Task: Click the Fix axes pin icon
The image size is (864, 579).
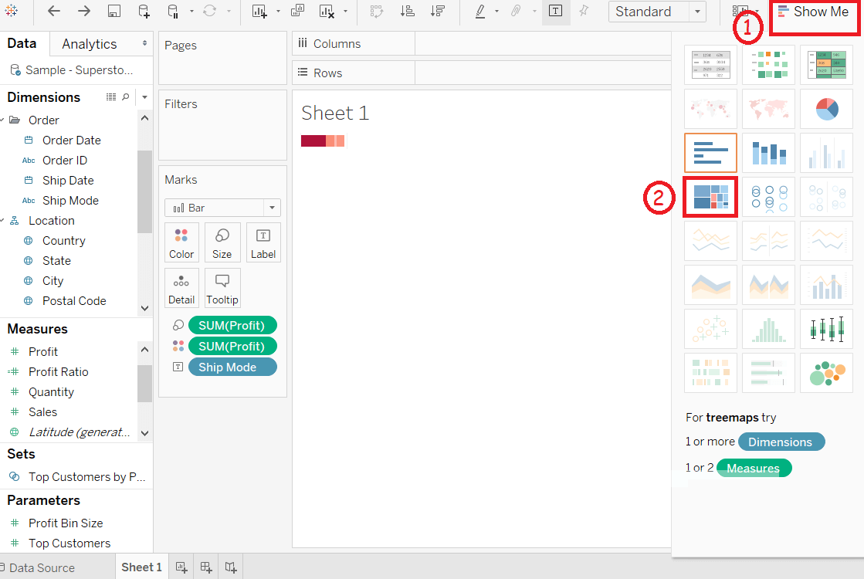Action: coord(584,11)
